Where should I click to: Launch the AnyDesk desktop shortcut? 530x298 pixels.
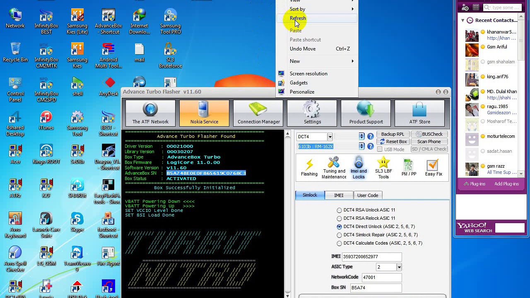(108, 86)
